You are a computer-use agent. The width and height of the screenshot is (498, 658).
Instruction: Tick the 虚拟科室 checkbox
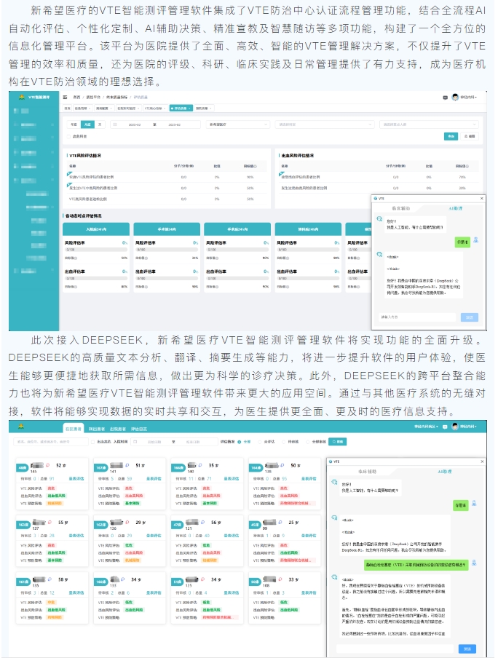(69, 136)
